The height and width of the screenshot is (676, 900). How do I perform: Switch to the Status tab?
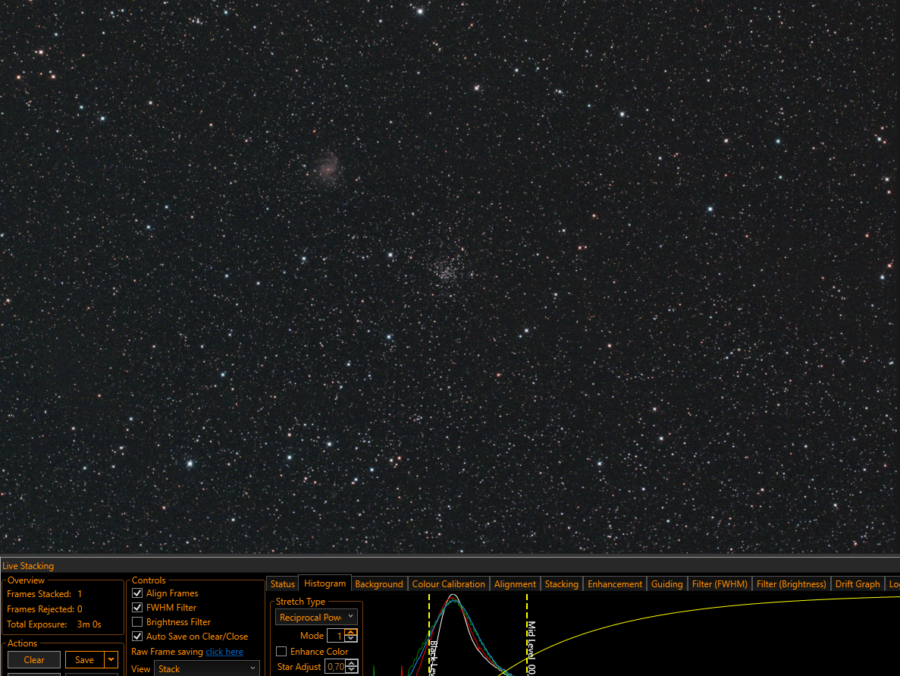pyautogui.click(x=282, y=583)
